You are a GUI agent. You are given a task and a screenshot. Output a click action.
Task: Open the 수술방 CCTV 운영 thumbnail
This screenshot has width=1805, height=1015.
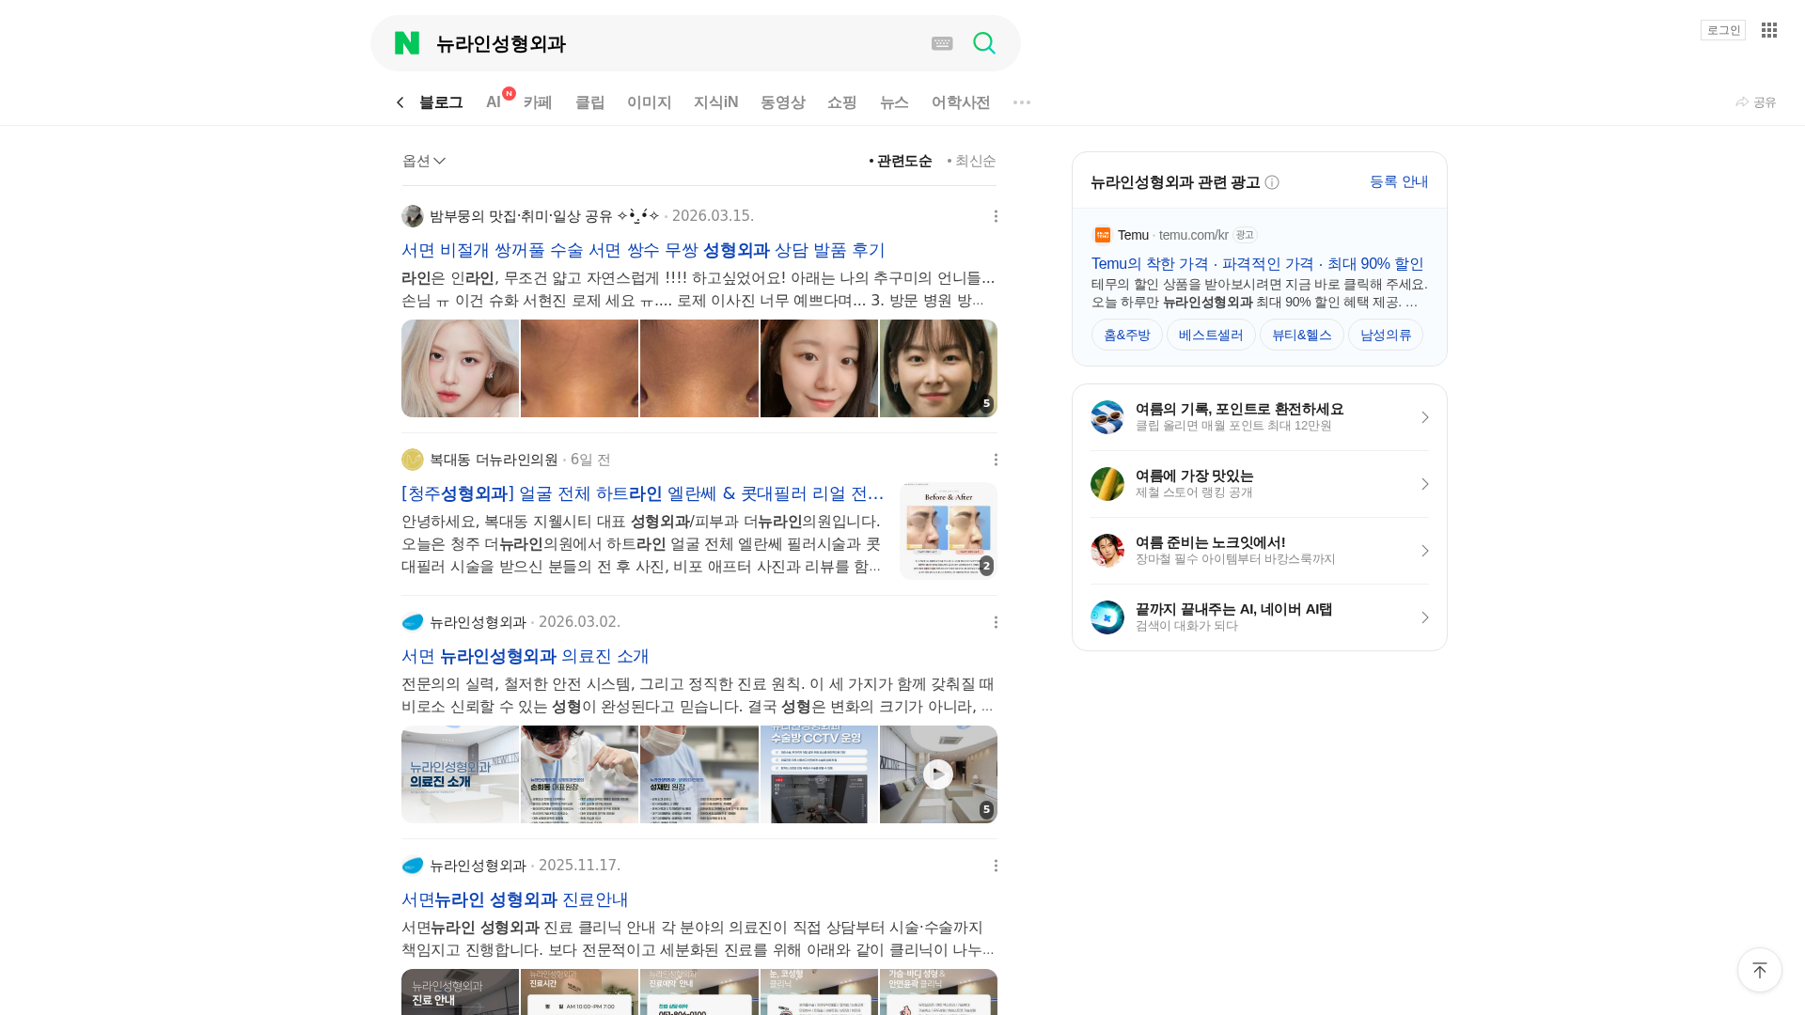pyautogui.click(x=819, y=774)
